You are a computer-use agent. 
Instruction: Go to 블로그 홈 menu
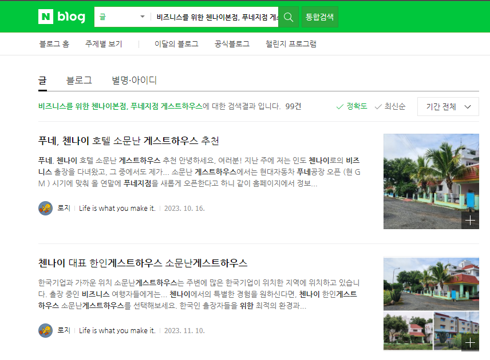point(54,44)
